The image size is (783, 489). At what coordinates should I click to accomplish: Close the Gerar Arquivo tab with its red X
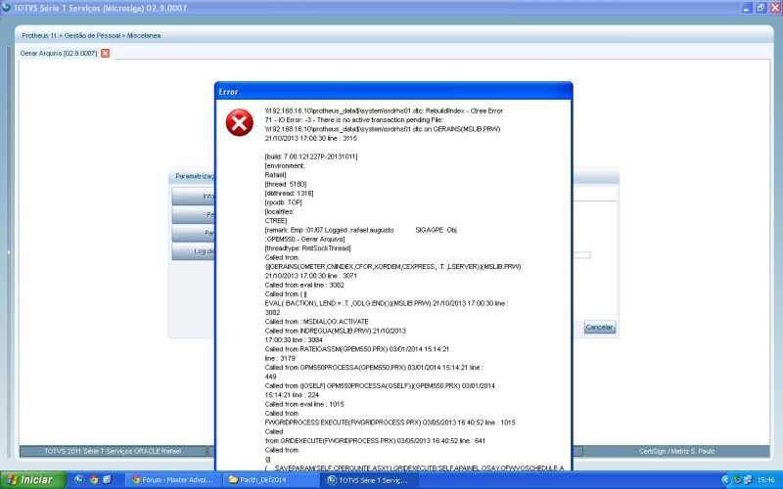click(x=105, y=53)
